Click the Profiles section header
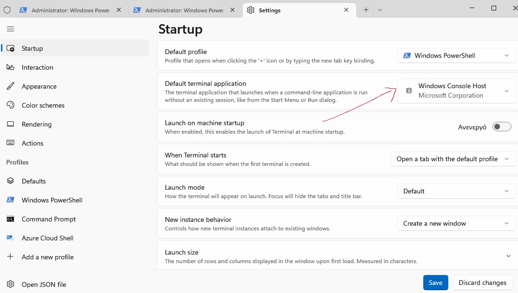This screenshot has height=293, width=518. point(17,162)
